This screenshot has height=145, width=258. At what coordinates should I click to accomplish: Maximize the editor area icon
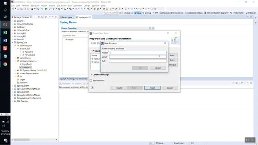251,17
